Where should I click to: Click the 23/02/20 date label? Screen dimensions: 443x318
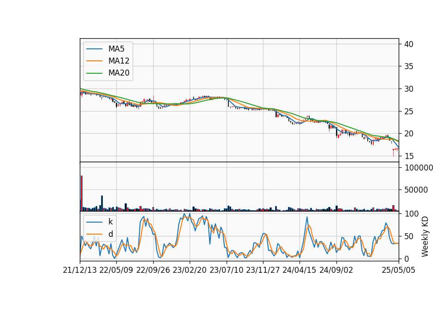click(190, 270)
